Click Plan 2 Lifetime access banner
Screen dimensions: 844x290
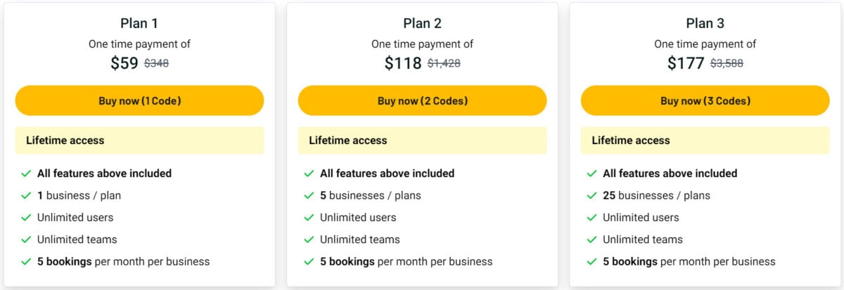click(x=422, y=140)
